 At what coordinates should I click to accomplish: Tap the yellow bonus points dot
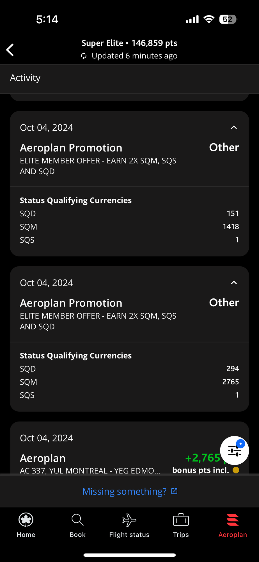(236, 470)
